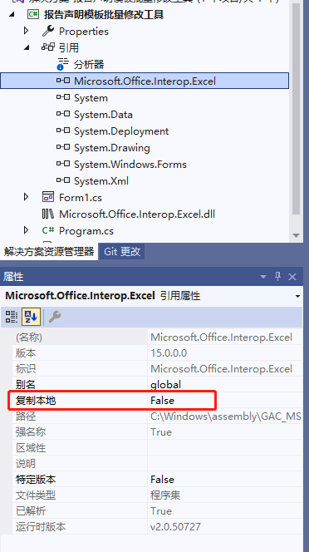Click the Categorized view icon in Properties toolbar

click(x=12, y=317)
